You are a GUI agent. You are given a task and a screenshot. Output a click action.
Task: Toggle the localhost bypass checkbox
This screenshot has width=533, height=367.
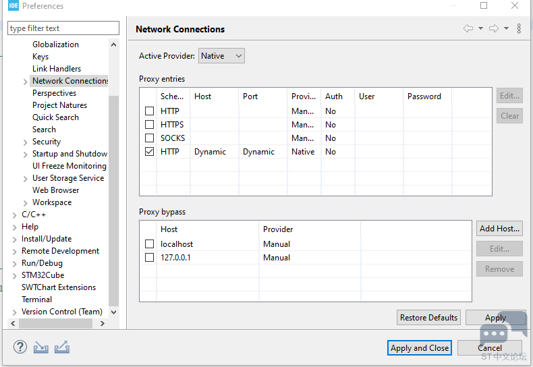pos(150,244)
